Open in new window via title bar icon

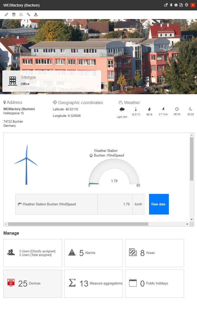point(166,5)
